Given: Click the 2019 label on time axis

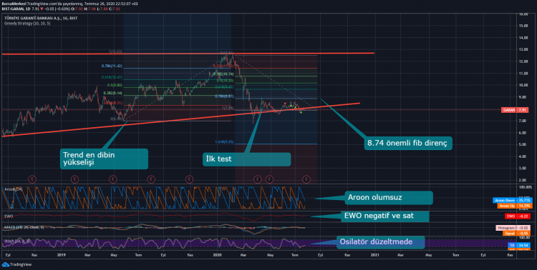Looking at the screenshot, I should tap(62, 255).
